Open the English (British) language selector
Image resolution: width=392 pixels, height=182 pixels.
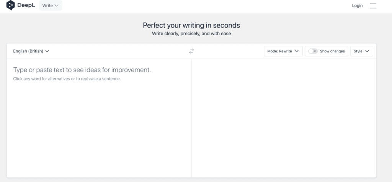pos(31,51)
